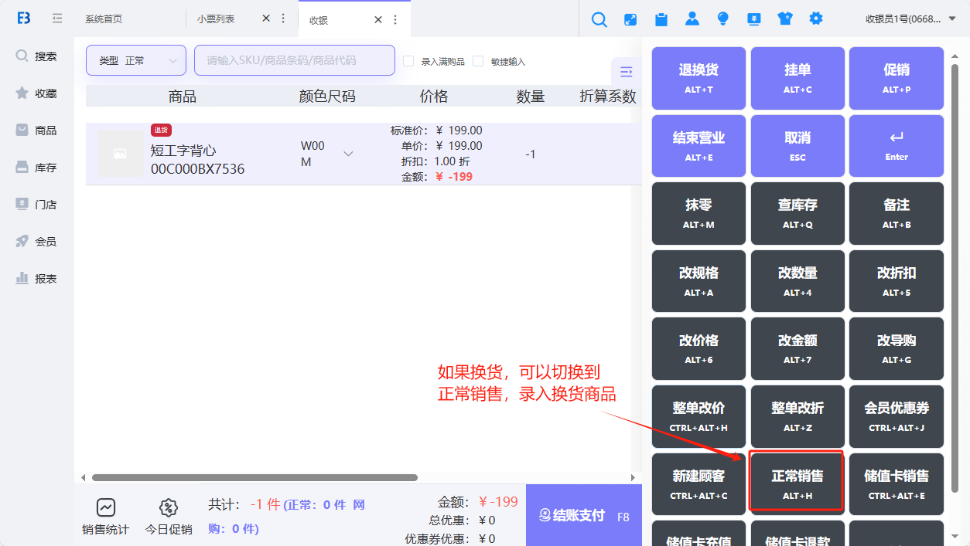970x546 pixels.
Task: Open the 类型 正常 dropdown
Action: point(136,60)
